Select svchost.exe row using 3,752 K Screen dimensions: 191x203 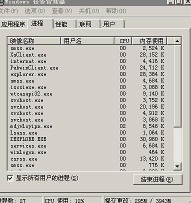tap(90, 100)
